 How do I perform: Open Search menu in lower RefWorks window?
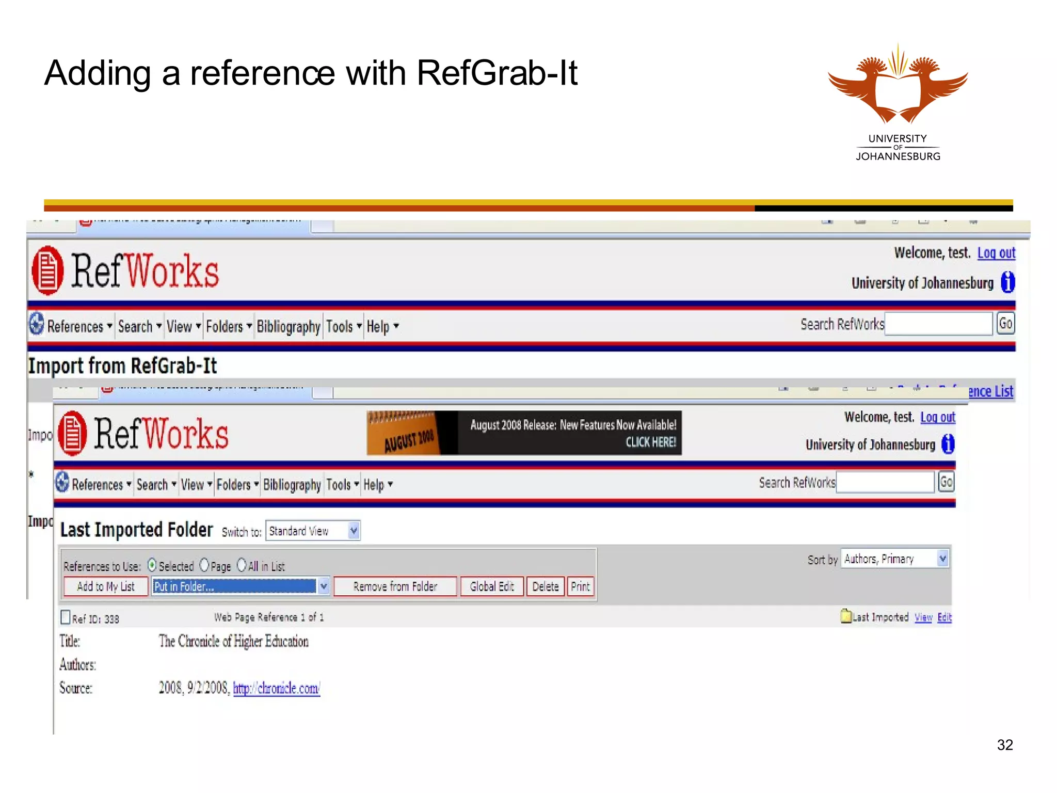[x=156, y=485]
